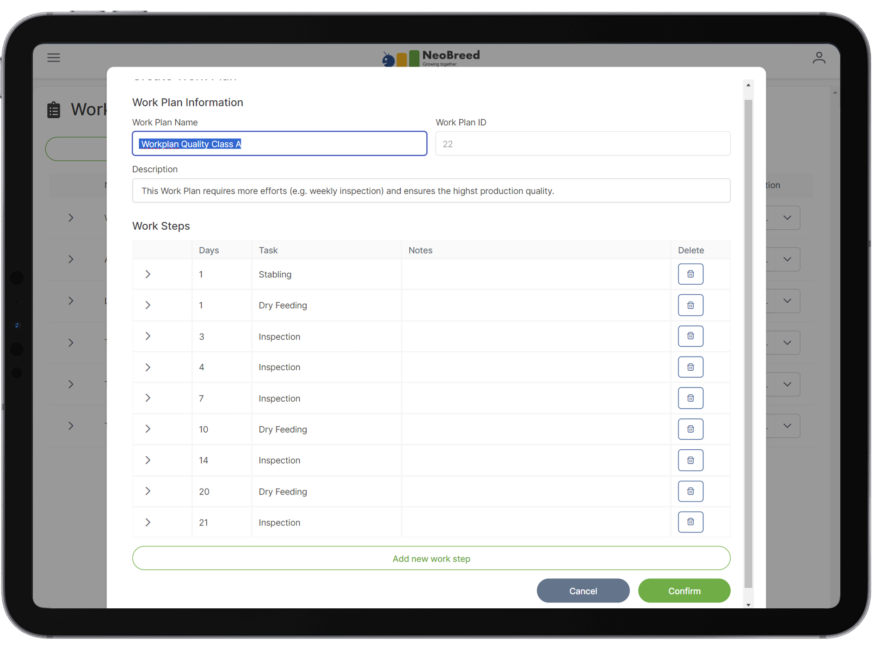
Task: Expand second row in background work plan list
Action: click(71, 259)
